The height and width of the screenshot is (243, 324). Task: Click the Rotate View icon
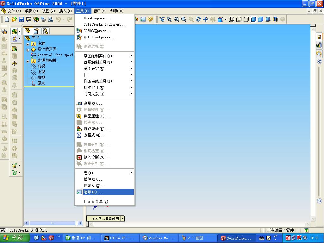pyautogui.click(x=198, y=19)
